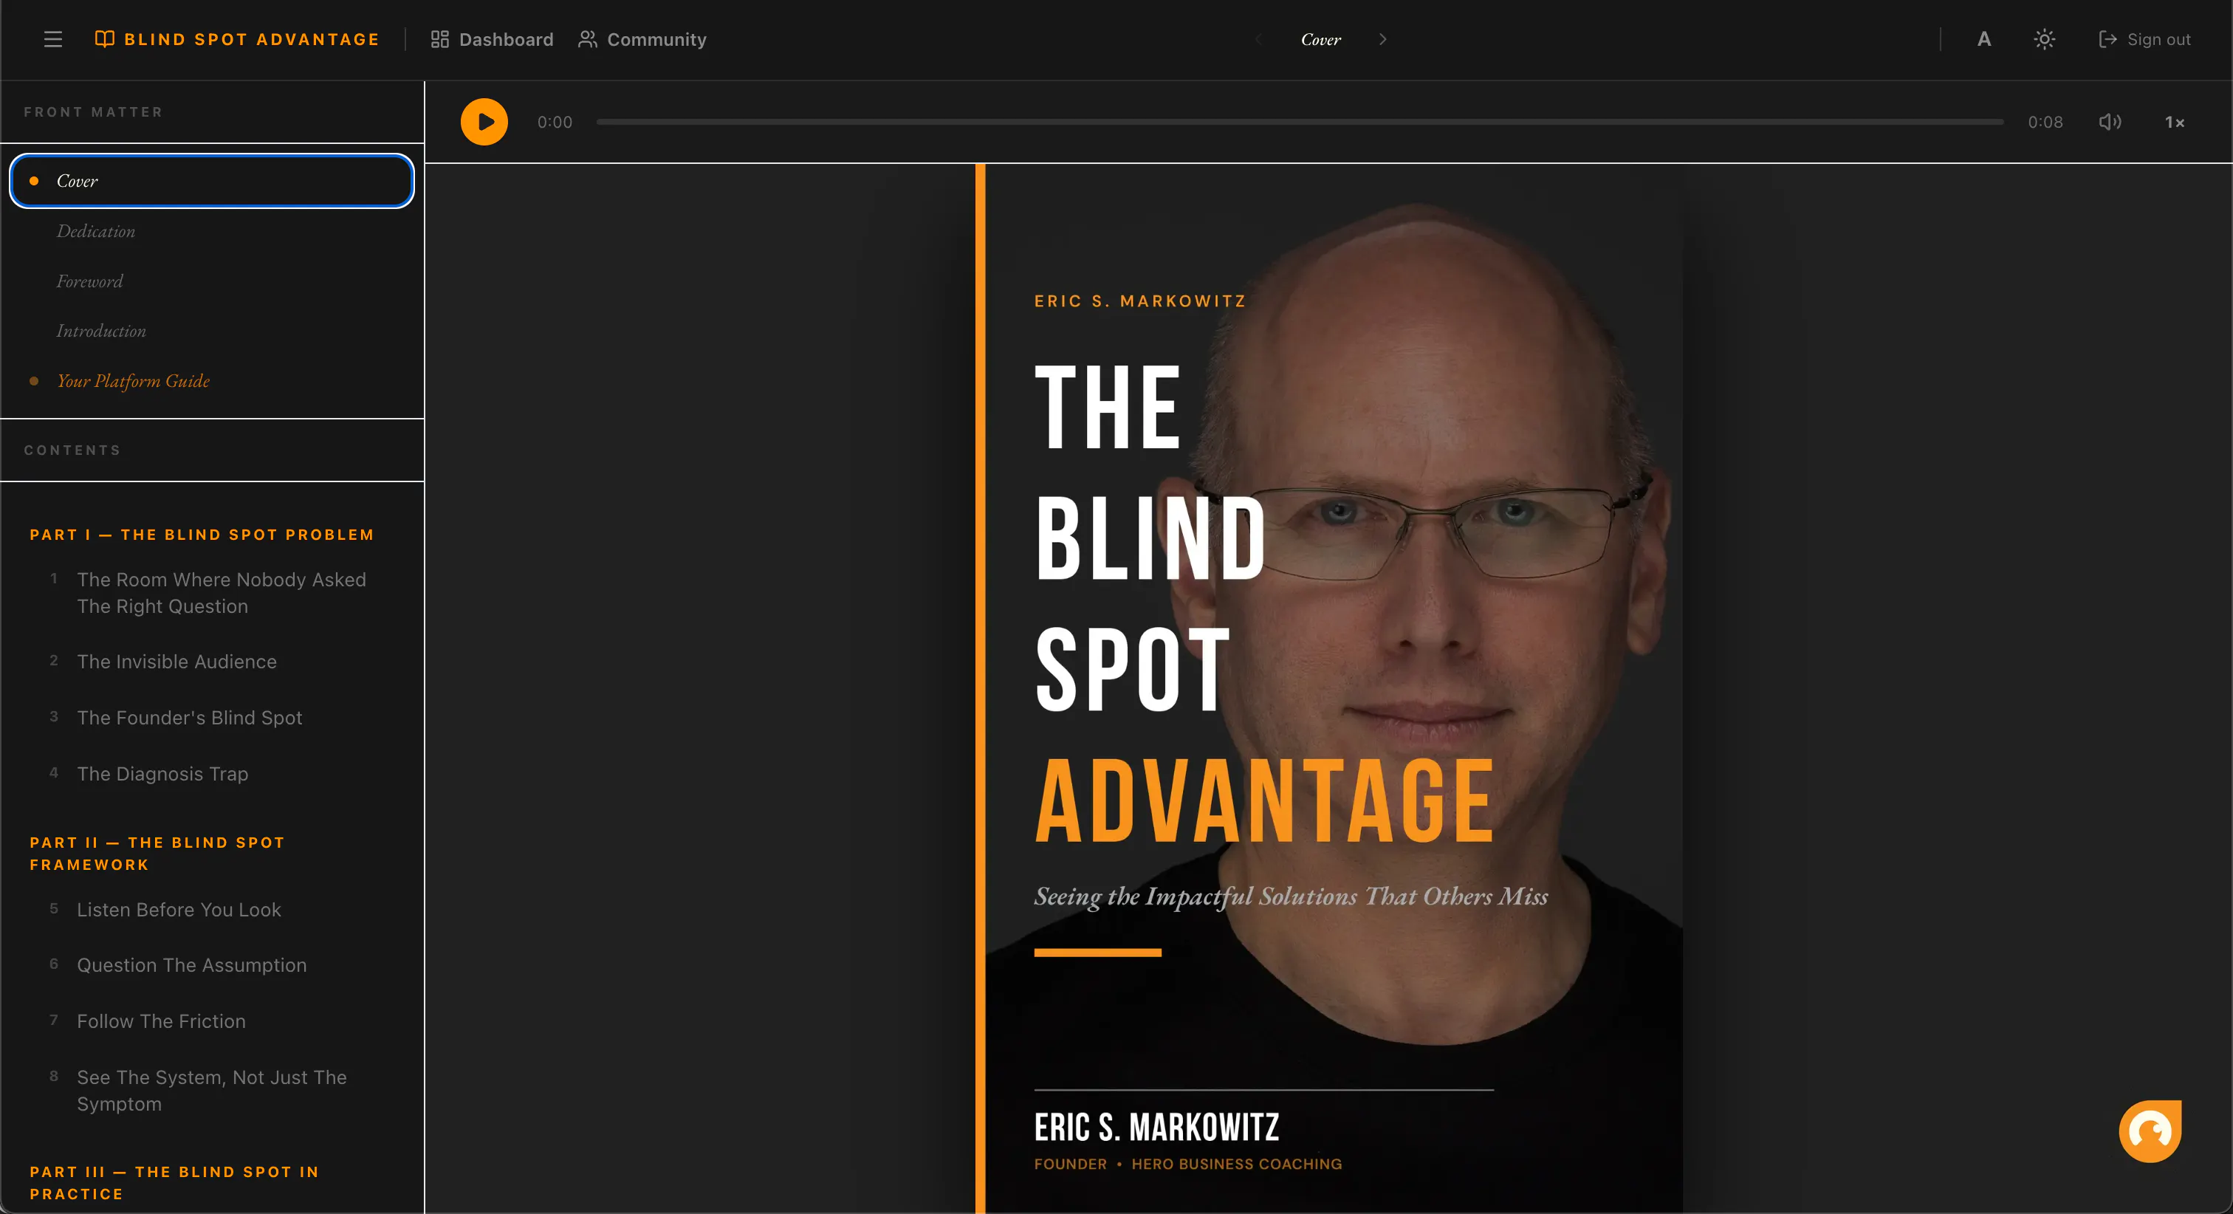The height and width of the screenshot is (1214, 2233).
Task: Click Part II — The Blind Spot Framework heading
Action: tap(158, 854)
